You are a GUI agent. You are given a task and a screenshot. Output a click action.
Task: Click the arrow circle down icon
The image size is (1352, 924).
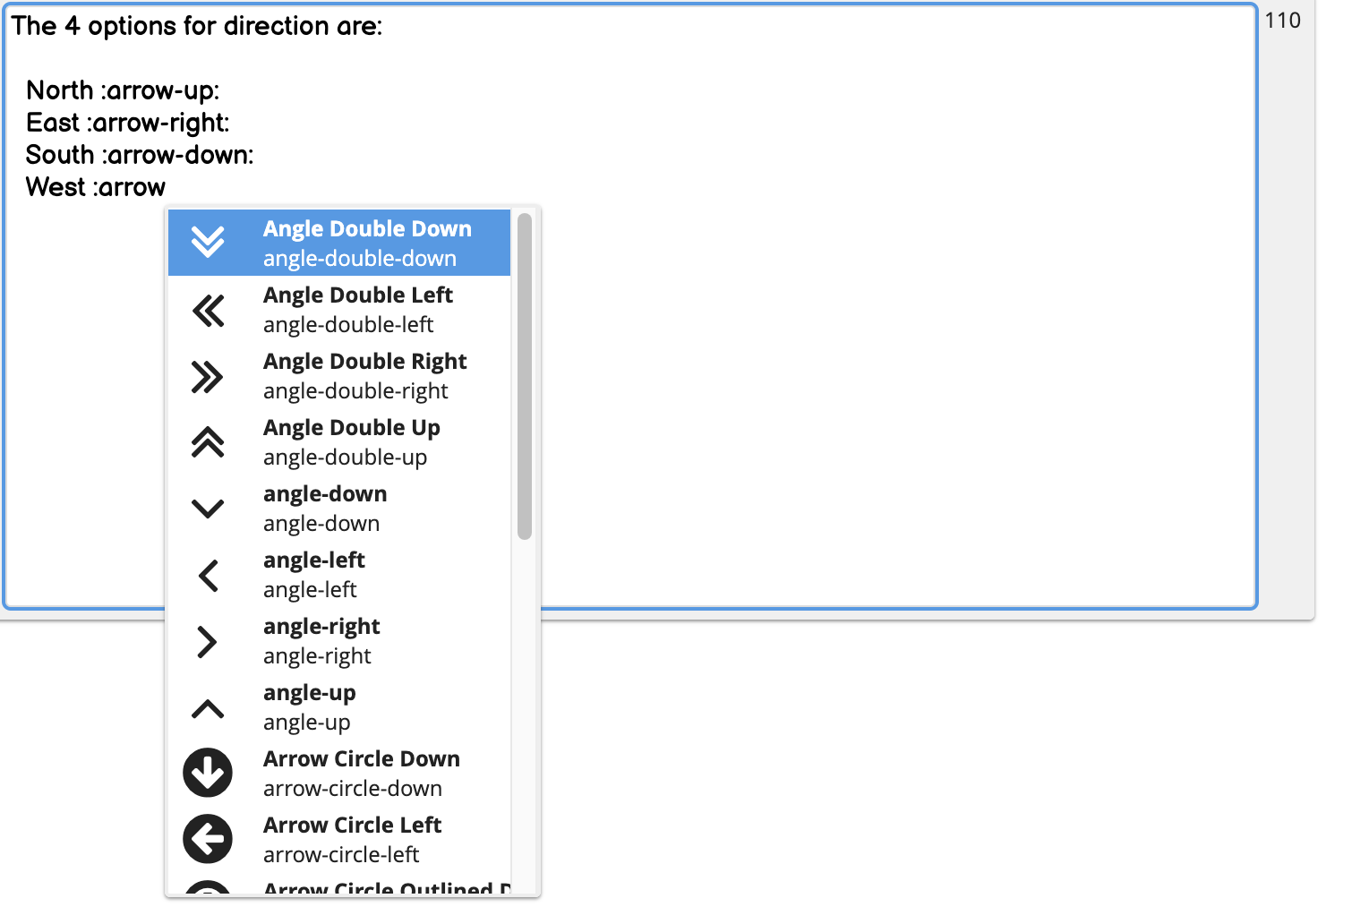click(x=208, y=773)
